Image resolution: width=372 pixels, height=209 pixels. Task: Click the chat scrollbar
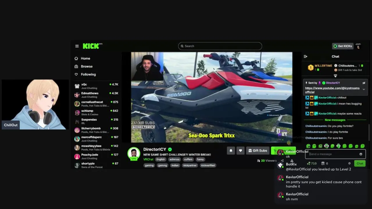point(369,132)
